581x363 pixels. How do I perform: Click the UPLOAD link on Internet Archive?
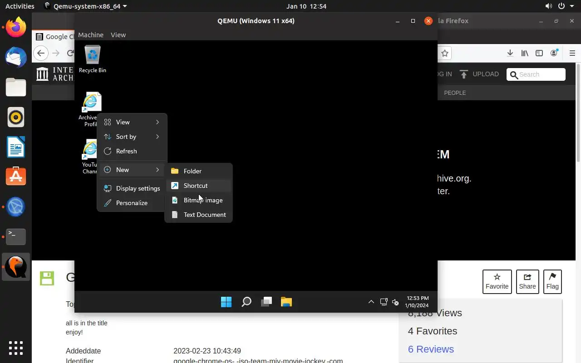(479, 74)
